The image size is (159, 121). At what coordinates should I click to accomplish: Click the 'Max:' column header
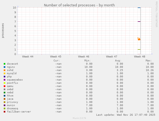(149, 61)
